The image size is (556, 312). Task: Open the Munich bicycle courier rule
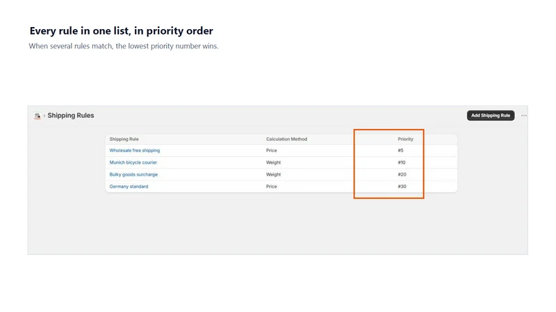coord(133,162)
